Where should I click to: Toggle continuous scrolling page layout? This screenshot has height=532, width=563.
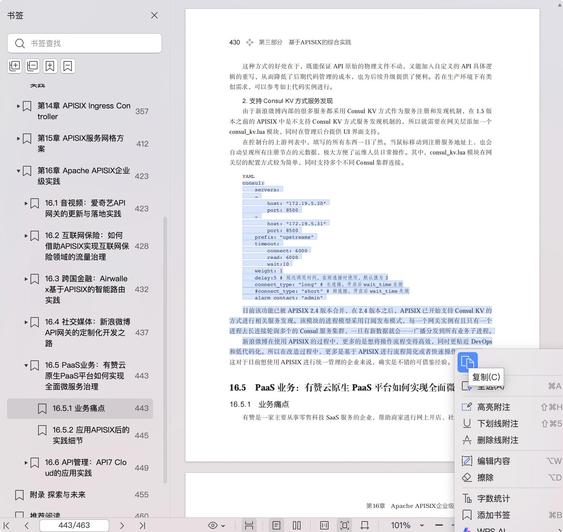click(x=249, y=525)
